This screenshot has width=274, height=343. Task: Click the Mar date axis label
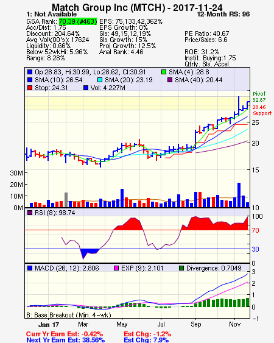[x=83, y=324]
